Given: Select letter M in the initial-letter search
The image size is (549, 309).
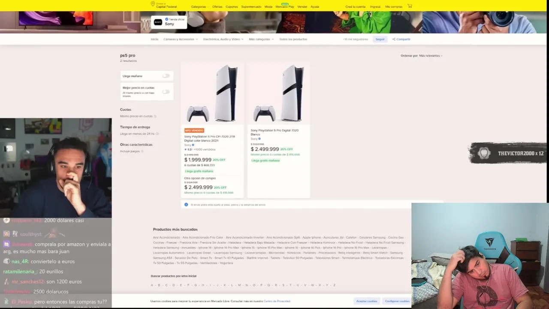Looking at the screenshot, I should [239, 285].
